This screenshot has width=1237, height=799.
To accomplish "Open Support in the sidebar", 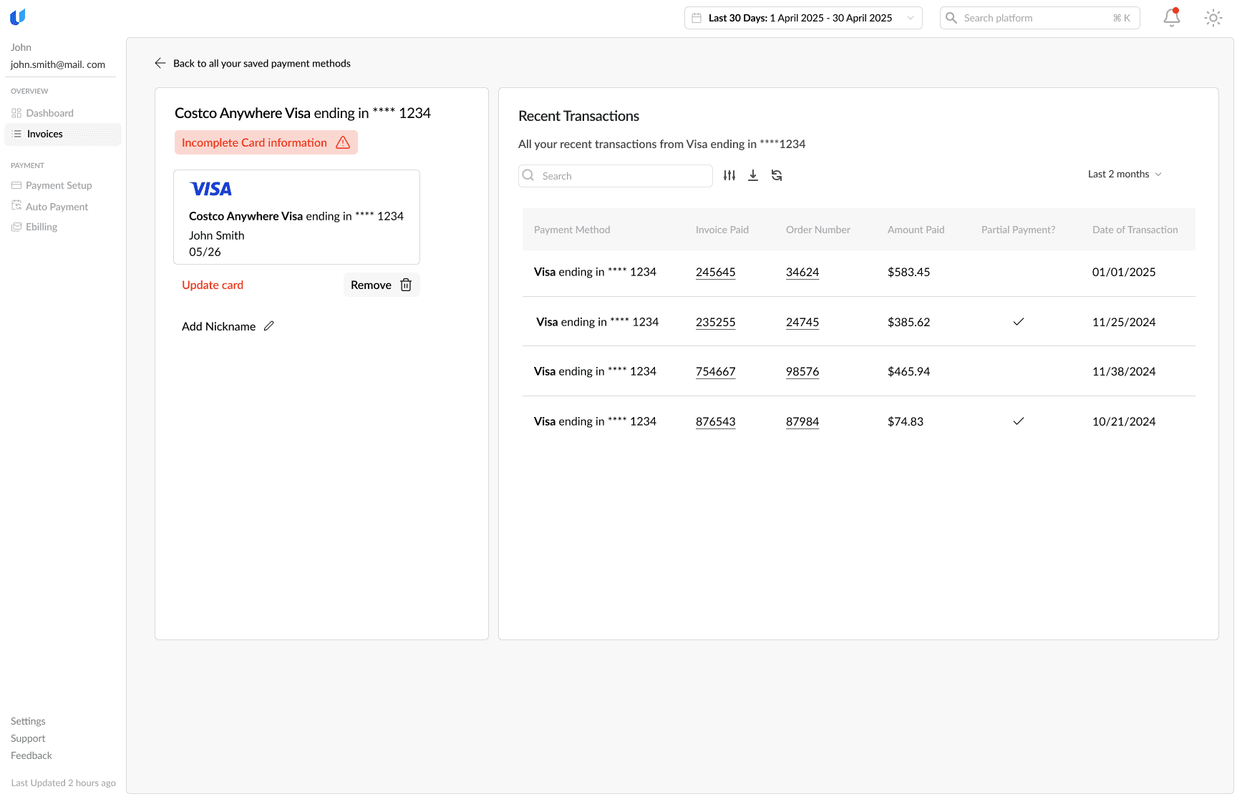I will [28, 738].
